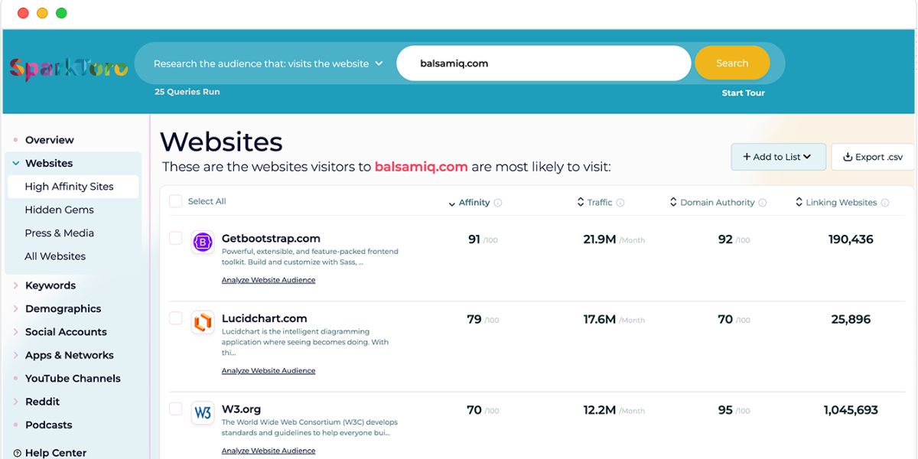Click info icon next to Traffic header
918x459 pixels.
coord(620,203)
